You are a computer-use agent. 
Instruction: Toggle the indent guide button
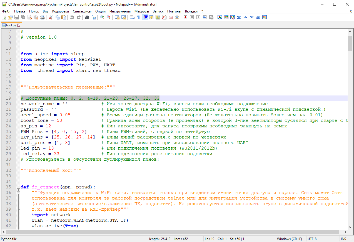click(145, 17)
